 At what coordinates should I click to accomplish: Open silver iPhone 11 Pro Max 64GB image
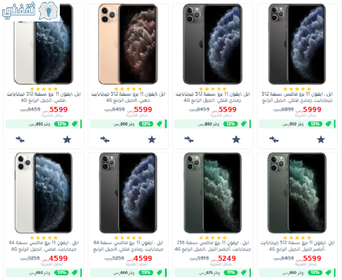(43, 193)
